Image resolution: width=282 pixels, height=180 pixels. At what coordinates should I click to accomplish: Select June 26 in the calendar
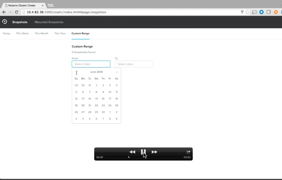(76, 112)
